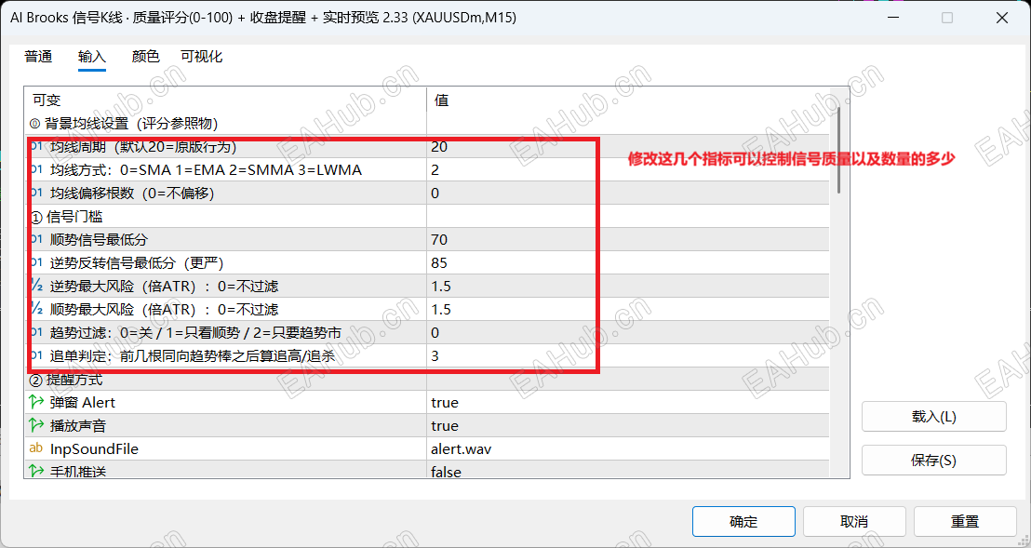The width and height of the screenshot is (1031, 548).
Task: Open the 颜色 tab
Action: (145, 57)
